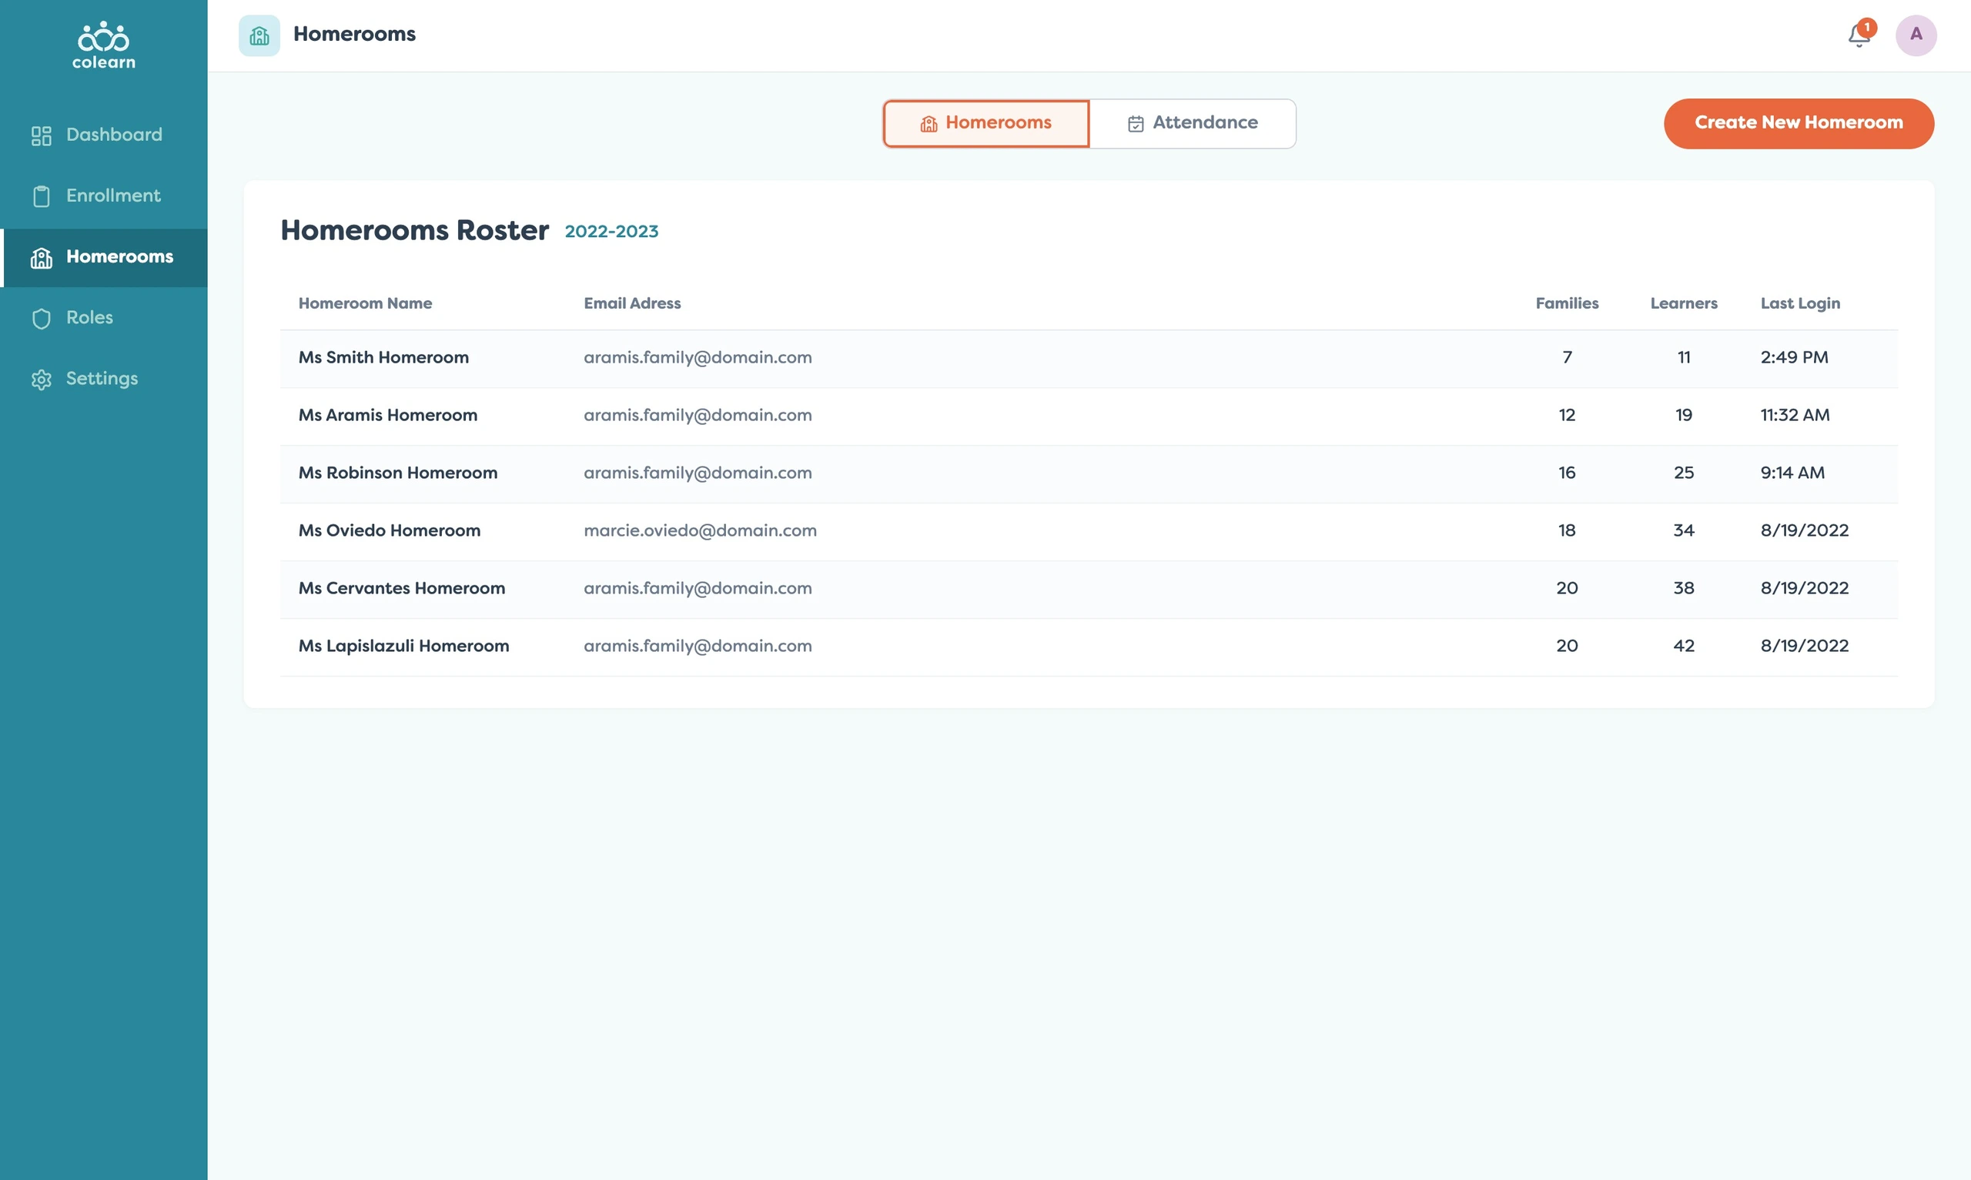Click last login 2:49 PM
Screen dimensions: 1971x1180
click(1794, 357)
